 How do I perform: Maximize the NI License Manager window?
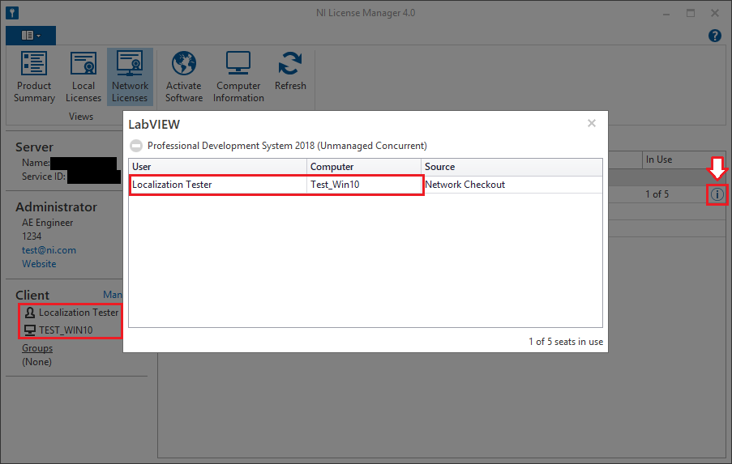click(x=691, y=13)
